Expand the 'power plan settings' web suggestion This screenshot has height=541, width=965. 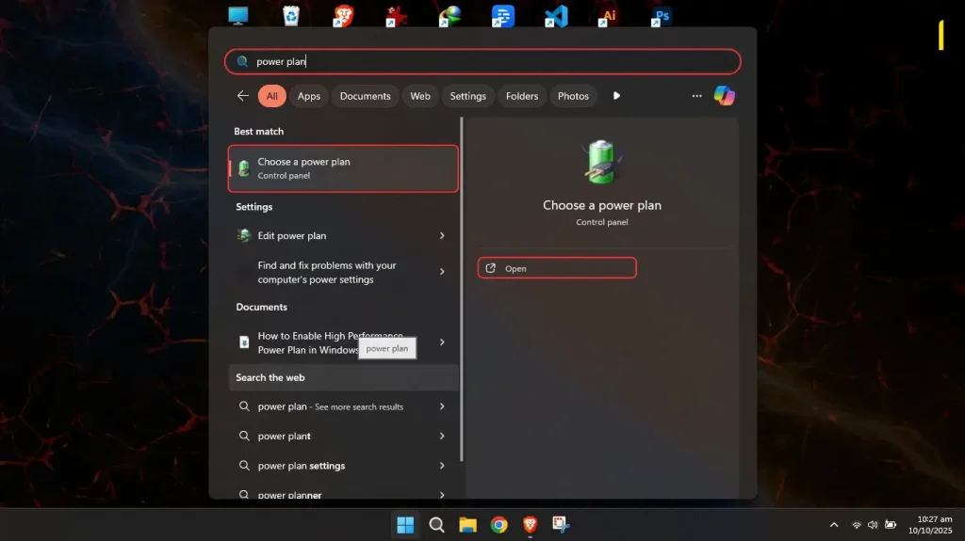(442, 466)
